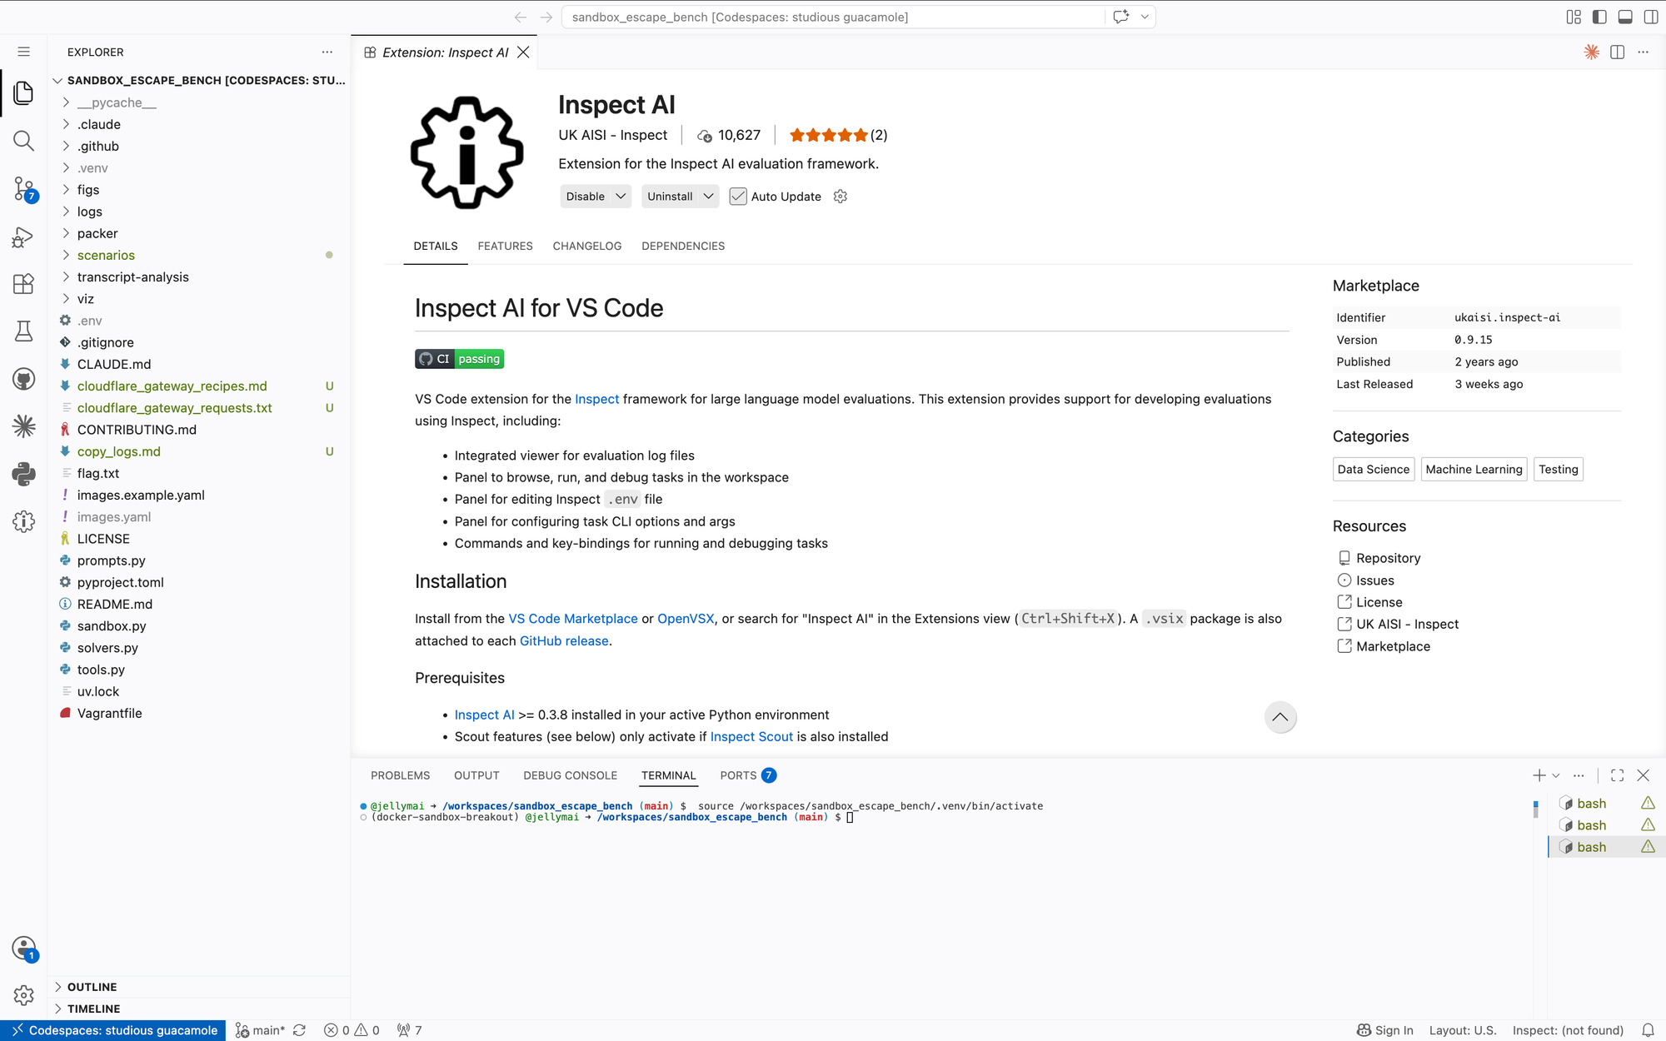1666x1041 pixels.
Task: Open notifications bell in status bar
Action: [1648, 1030]
